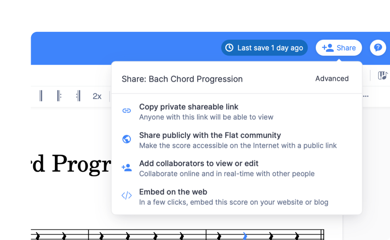Select the blue highlighted note in the score
The height and width of the screenshot is (240, 390).
[x=245, y=236]
